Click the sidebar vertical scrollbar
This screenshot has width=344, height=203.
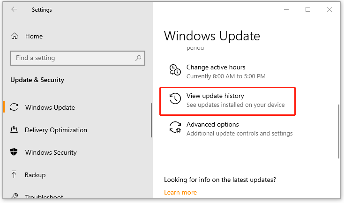tap(151, 120)
